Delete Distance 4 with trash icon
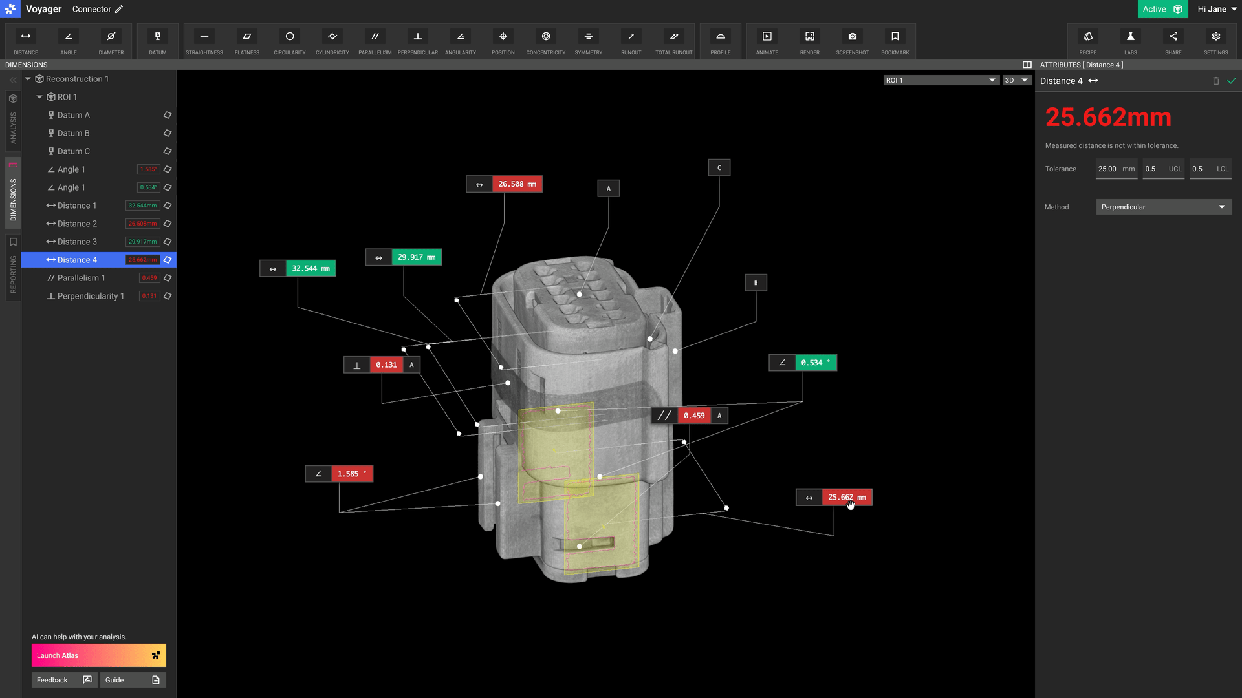The height and width of the screenshot is (698, 1242). [x=1215, y=81]
